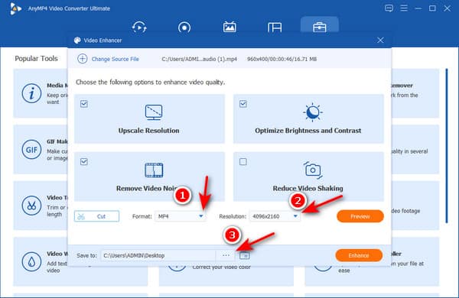Image resolution: width=459 pixels, height=298 pixels.
Task: Open the Format MP4 dropdown
Action: pos(180,216)
